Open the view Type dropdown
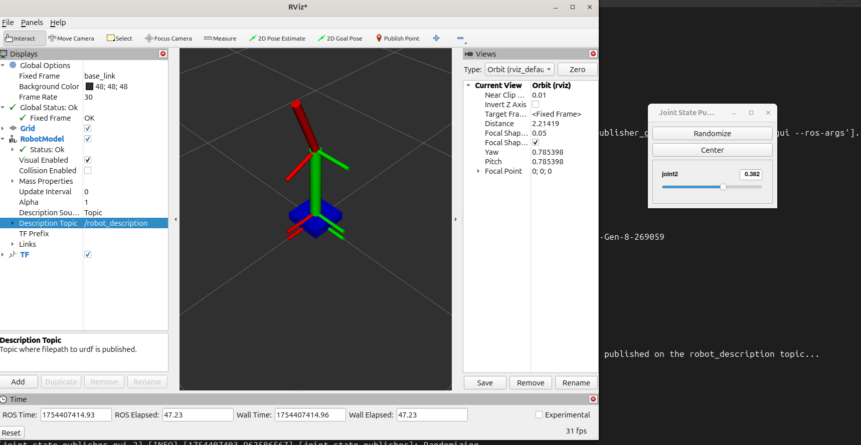The height and width of the screenshot is (445, 861). [519, 70]
